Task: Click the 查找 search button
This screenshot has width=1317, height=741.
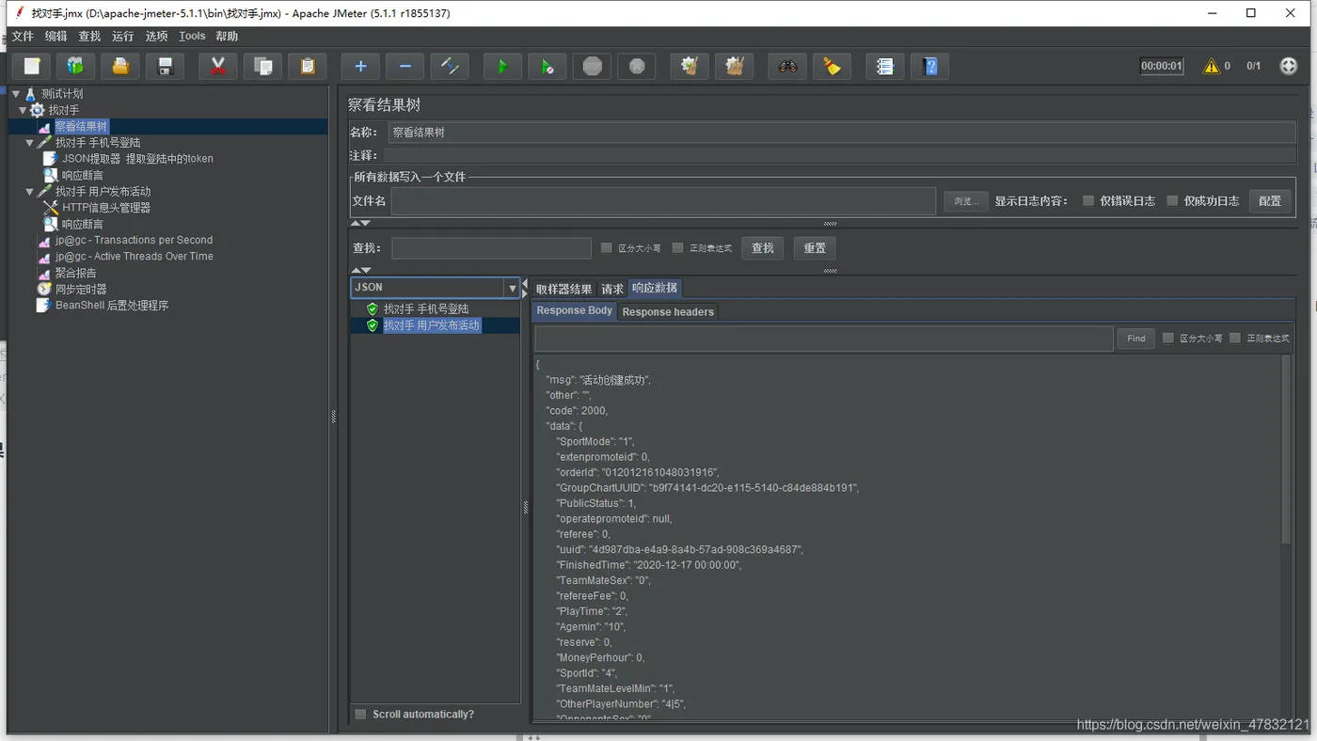Action: pos(763,248)
